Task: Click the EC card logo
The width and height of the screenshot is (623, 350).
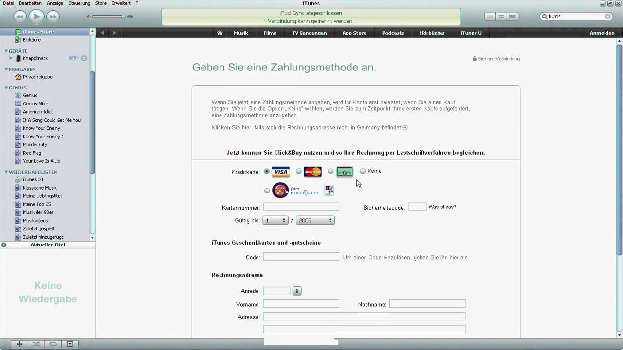Action: tap(330, 190)
